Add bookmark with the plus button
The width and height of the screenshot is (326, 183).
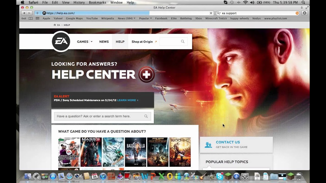coord(37,13)
